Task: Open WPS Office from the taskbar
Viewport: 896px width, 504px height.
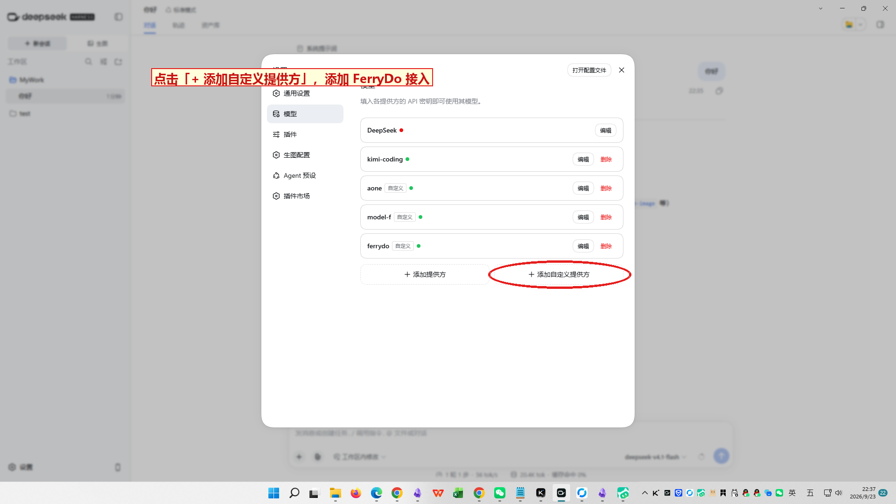Action: click(438, 493)
